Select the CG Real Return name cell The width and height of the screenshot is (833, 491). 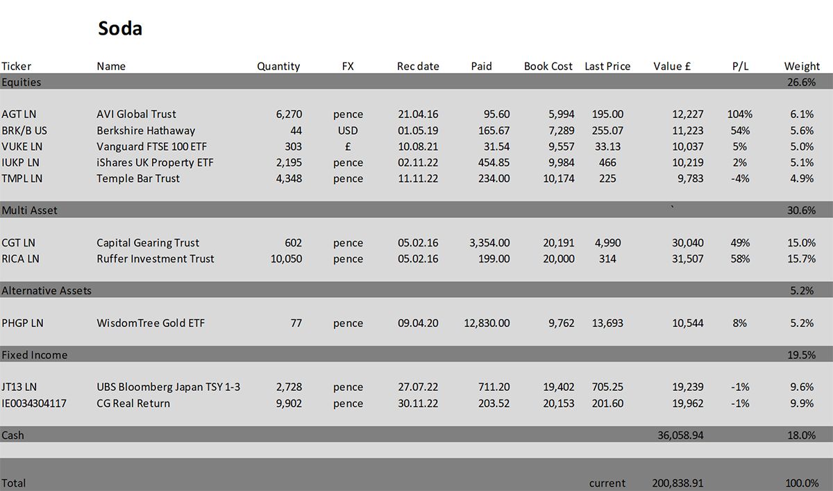[133, 403]
